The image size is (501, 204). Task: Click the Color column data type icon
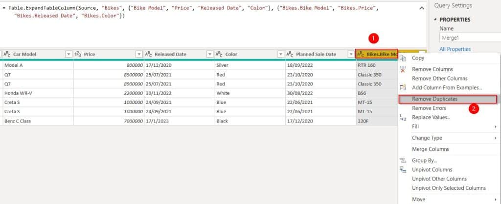click(219, 54)
